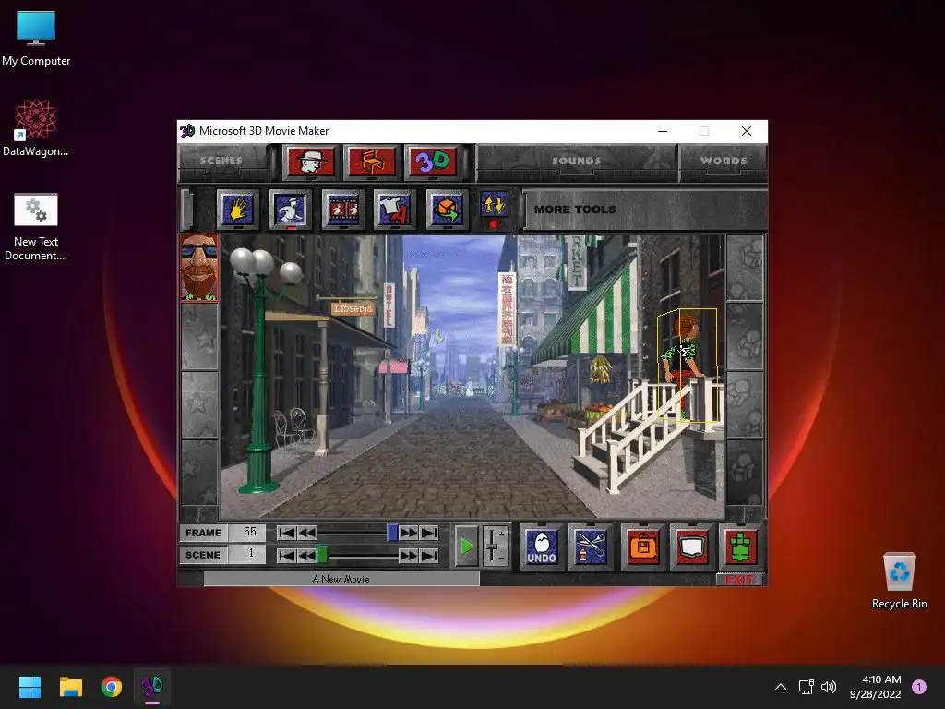Open the Words tab
Viewport: 945px width, 709px height.
(724, 161)
